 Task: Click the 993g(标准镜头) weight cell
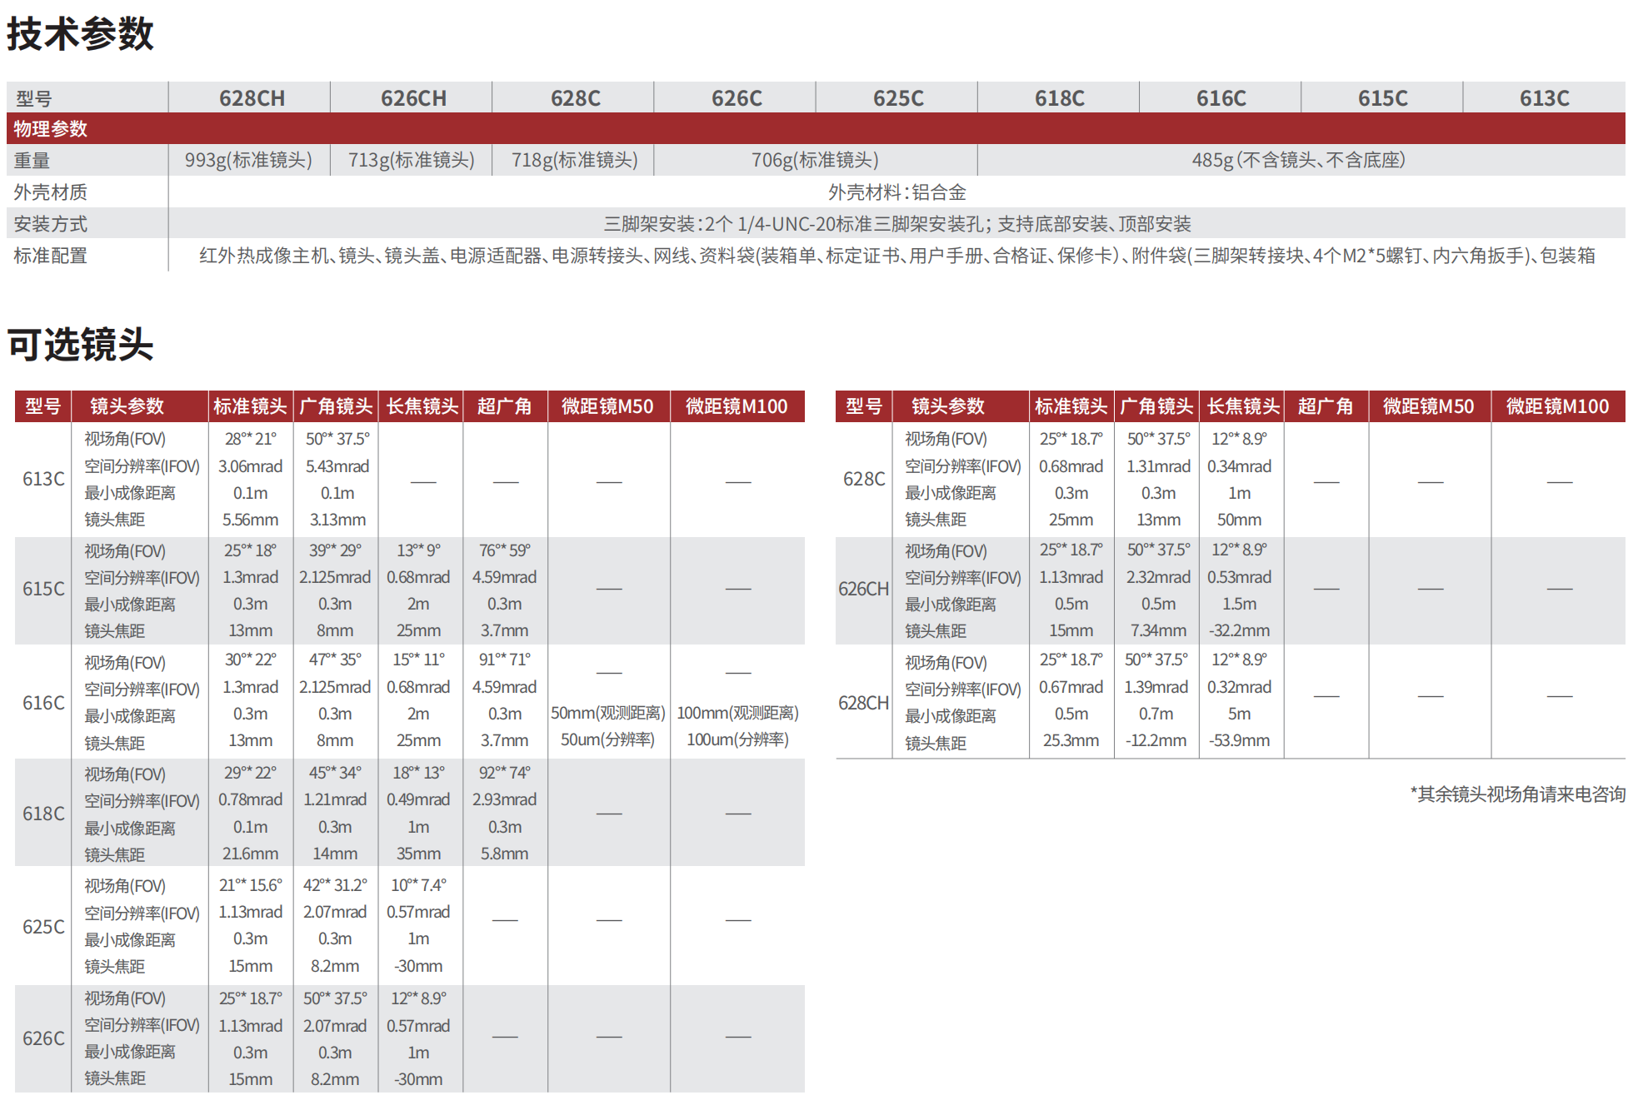pyautogui.click(x=248, y=160)
